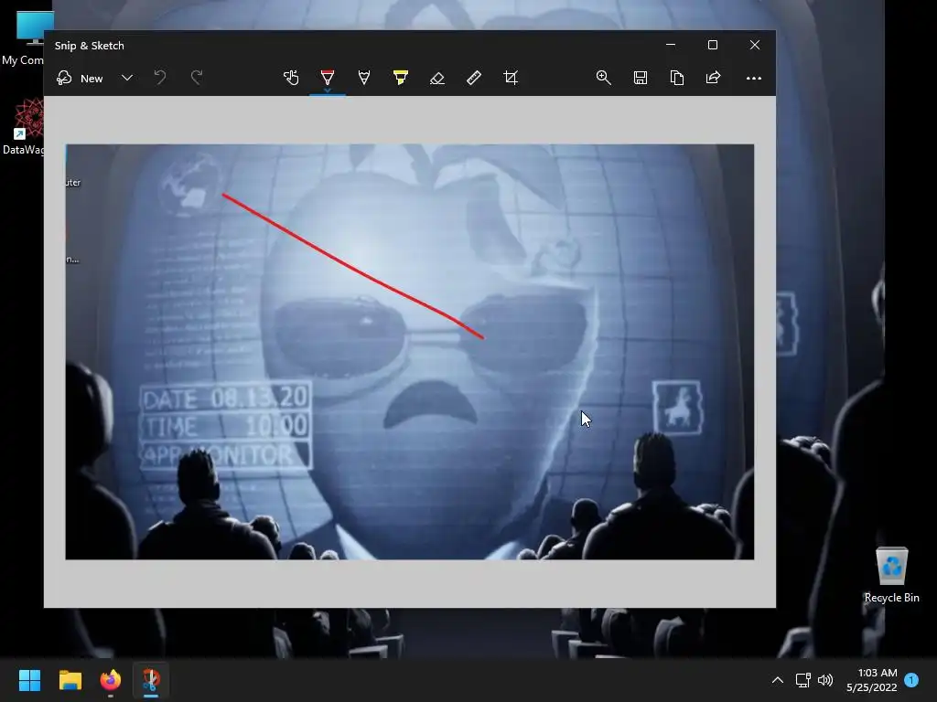Close the Snip & Sketch window
The height and width of the screenshot is (702, 937).
pos(755,45)
